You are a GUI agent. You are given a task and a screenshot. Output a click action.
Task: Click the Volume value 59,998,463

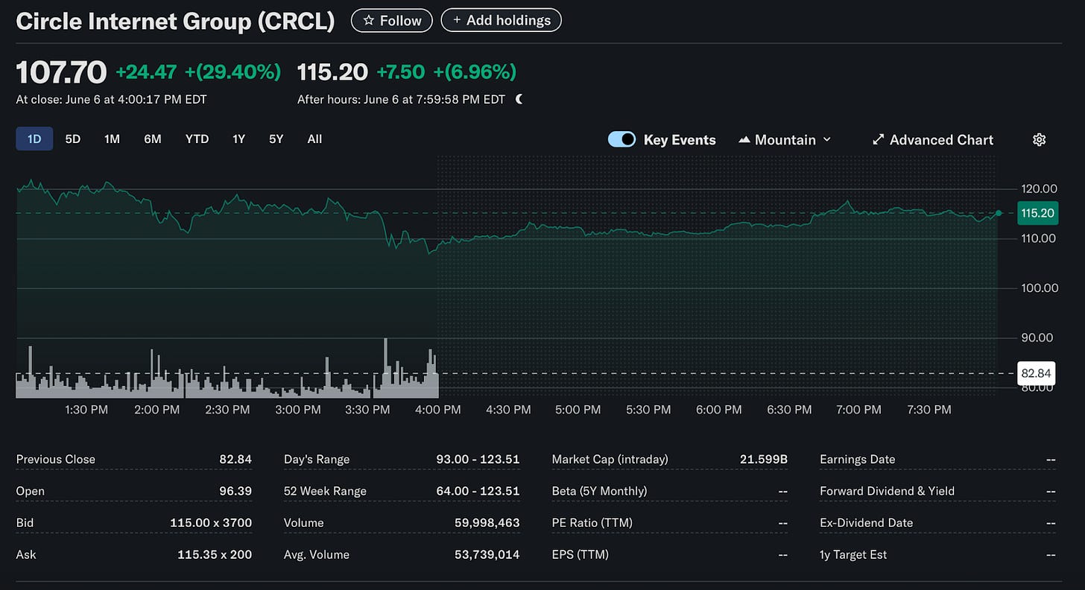coord(487,523)
